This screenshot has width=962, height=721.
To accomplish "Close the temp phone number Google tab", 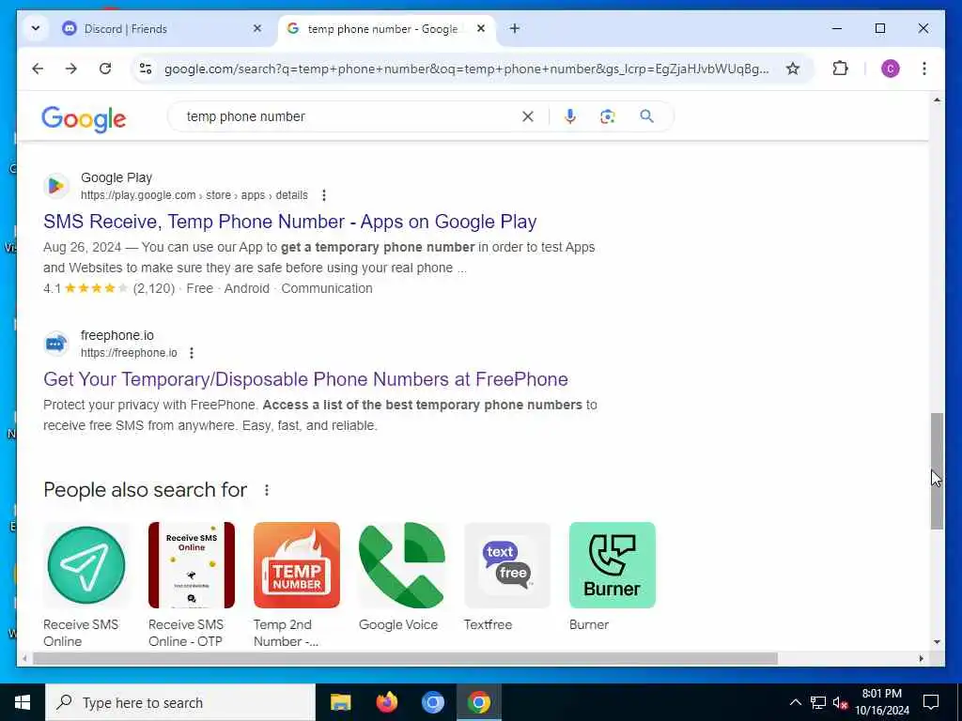I will tap(481, 29).
